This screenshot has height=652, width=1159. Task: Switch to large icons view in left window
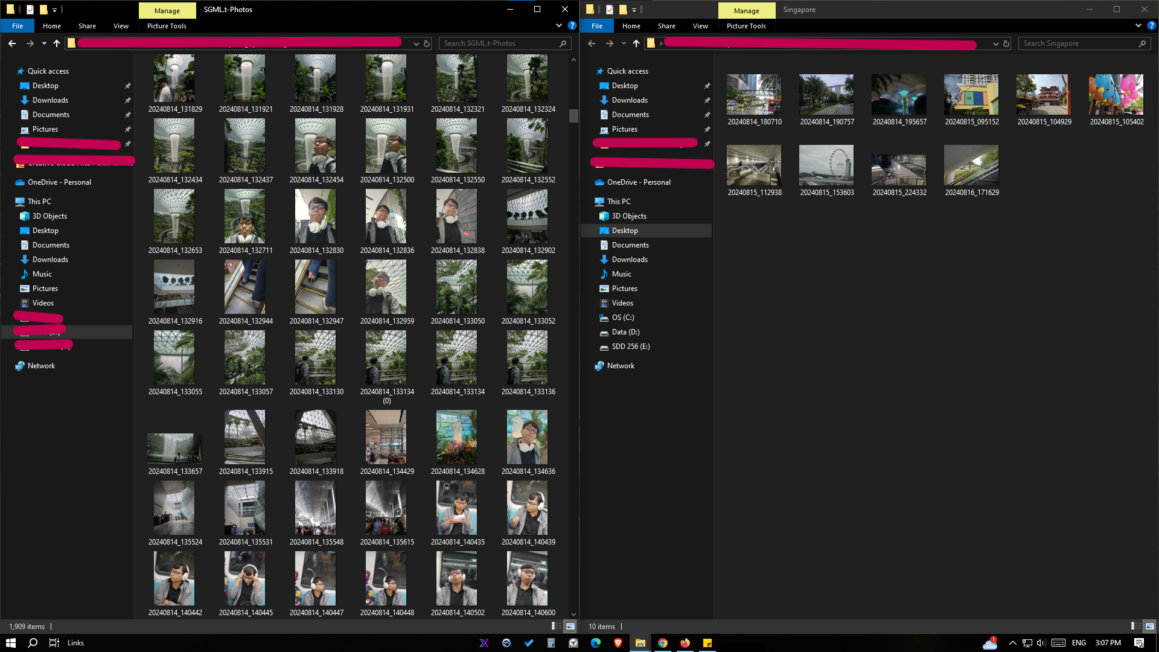[x=570, y=626]
